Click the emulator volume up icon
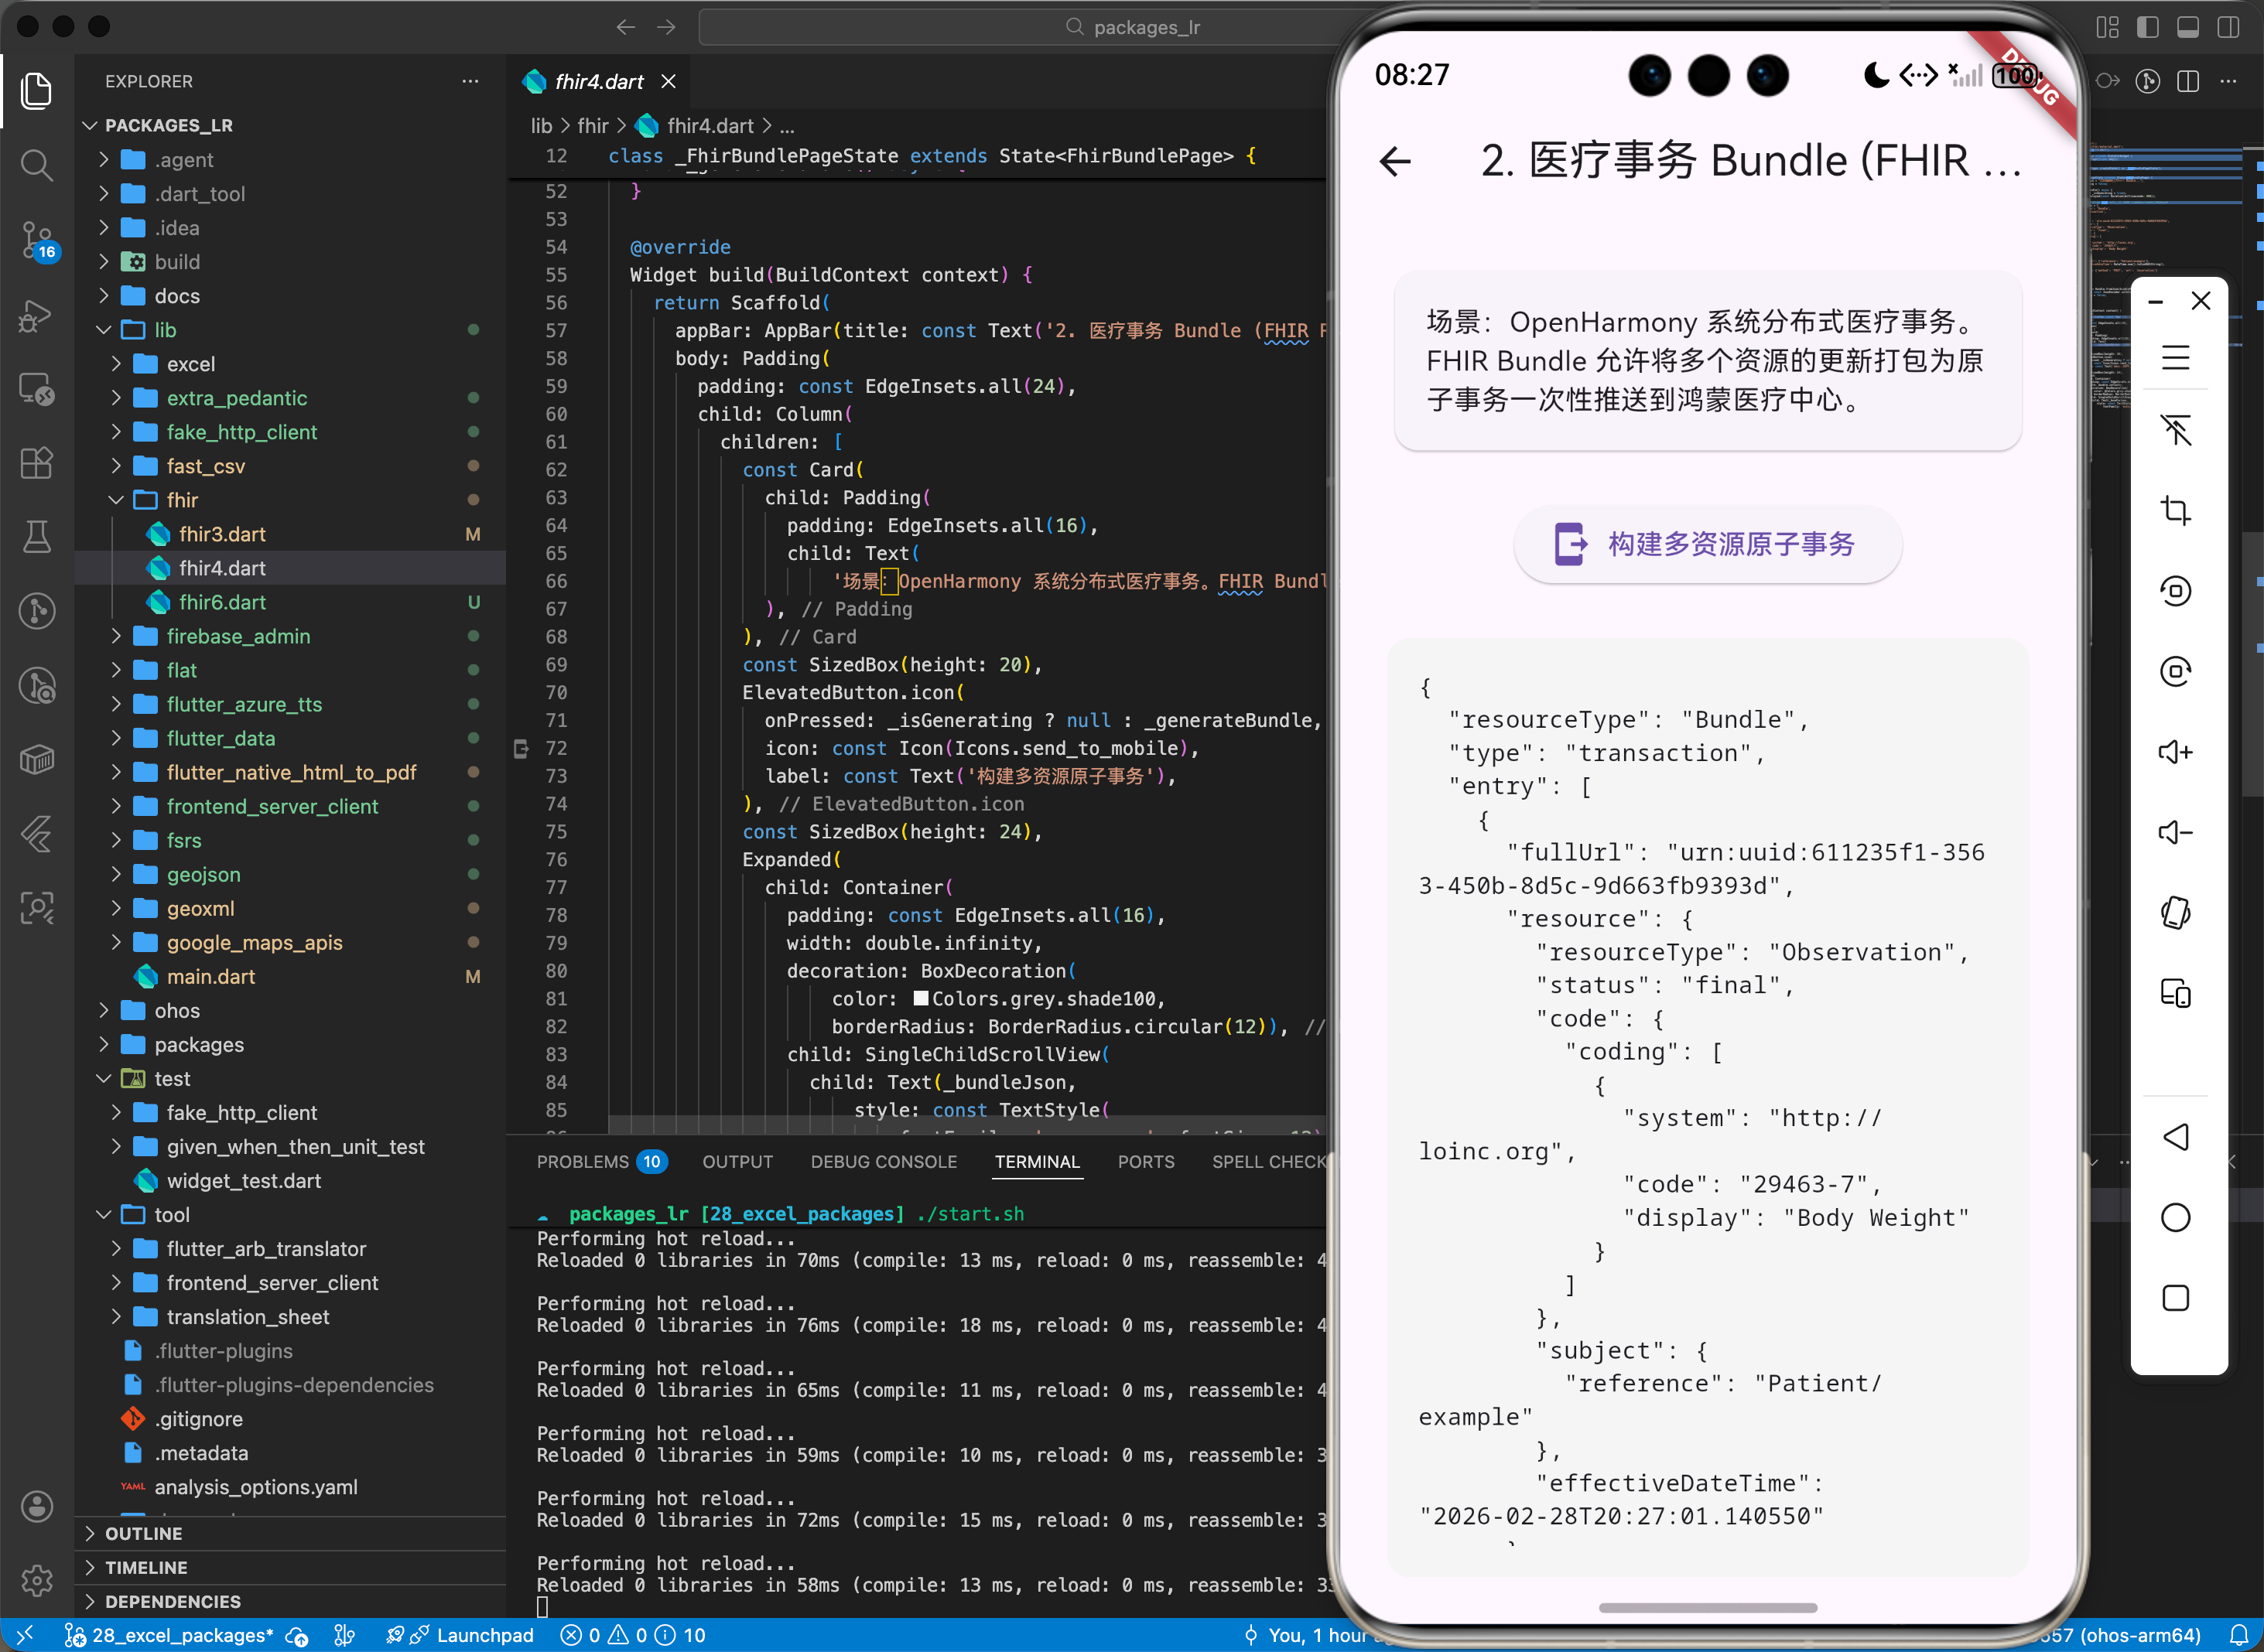 click(x=2175, y=752)
